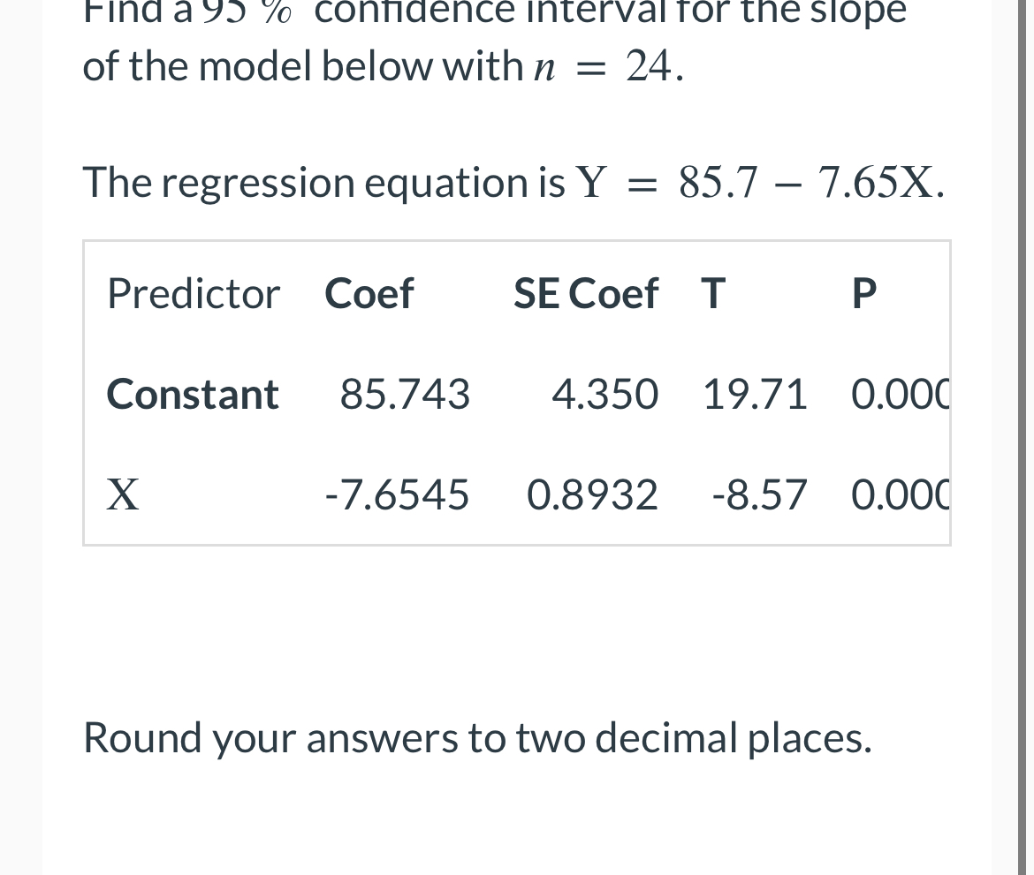Click the regression equation Y = 85.7 − 7.65X

(x=760, y=182)
